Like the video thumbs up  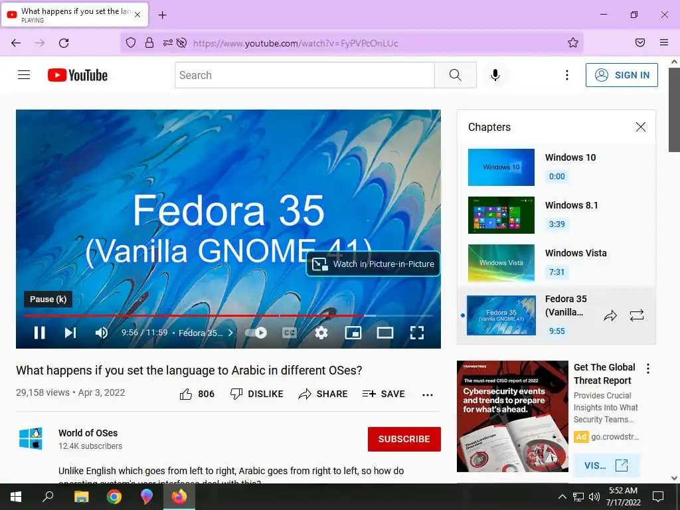tap(197, 394)
